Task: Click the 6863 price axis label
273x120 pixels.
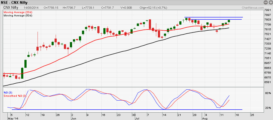Action: pyautogui.click(x=268, y=68)
